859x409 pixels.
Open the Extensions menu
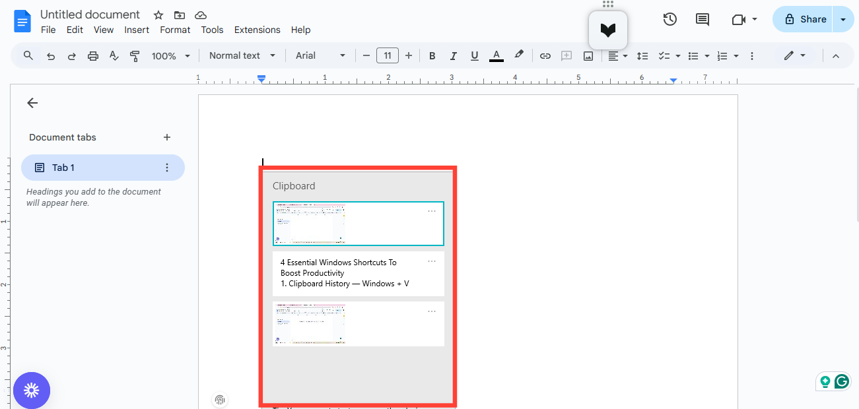point(258,30)
